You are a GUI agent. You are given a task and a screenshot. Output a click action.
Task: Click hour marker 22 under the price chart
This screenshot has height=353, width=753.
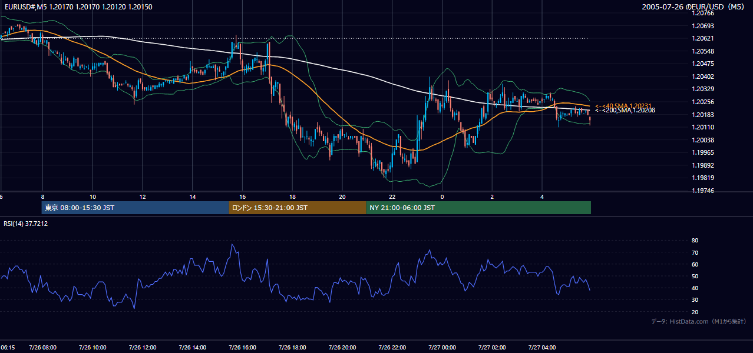[x=392, y=197]
